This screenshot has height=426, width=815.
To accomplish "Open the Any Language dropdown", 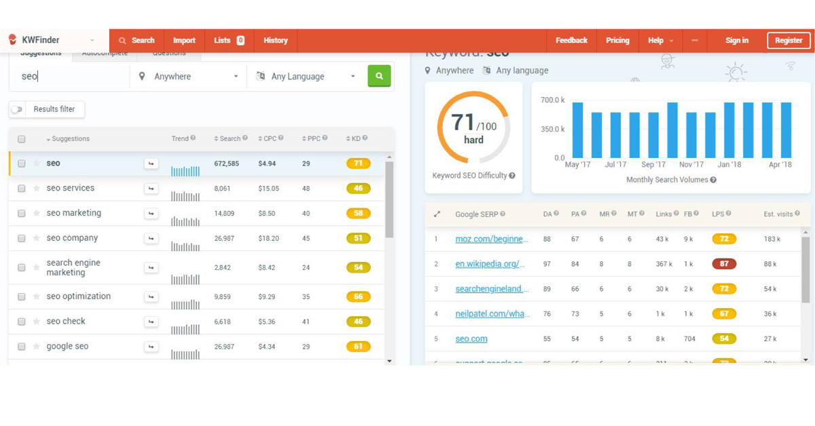I will 305,77.
